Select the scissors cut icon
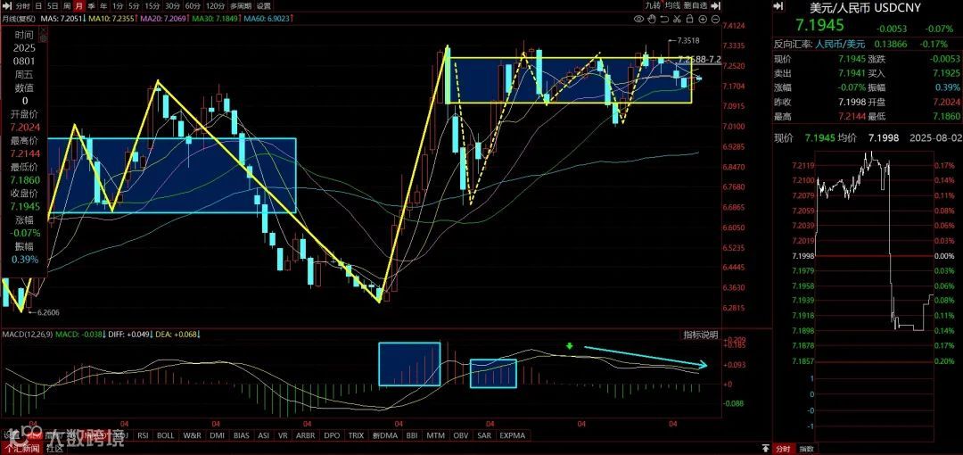This screenshot has height=455, width=963. pyautogui.click(x=677, y=19)
